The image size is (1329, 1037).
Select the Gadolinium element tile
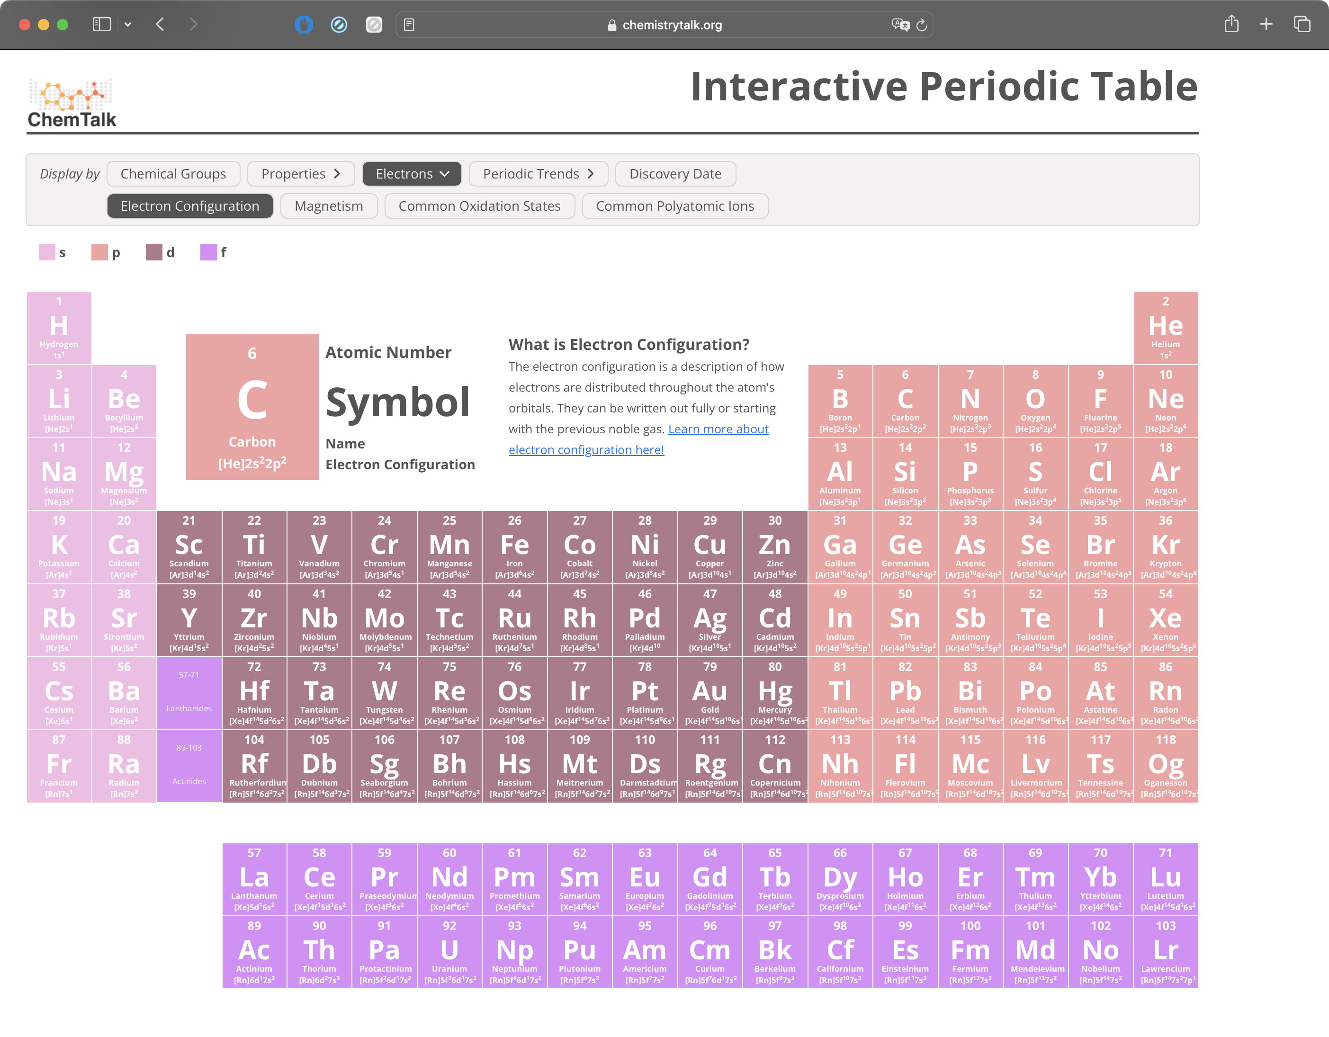pyautogui.click(x=709, y=879)
